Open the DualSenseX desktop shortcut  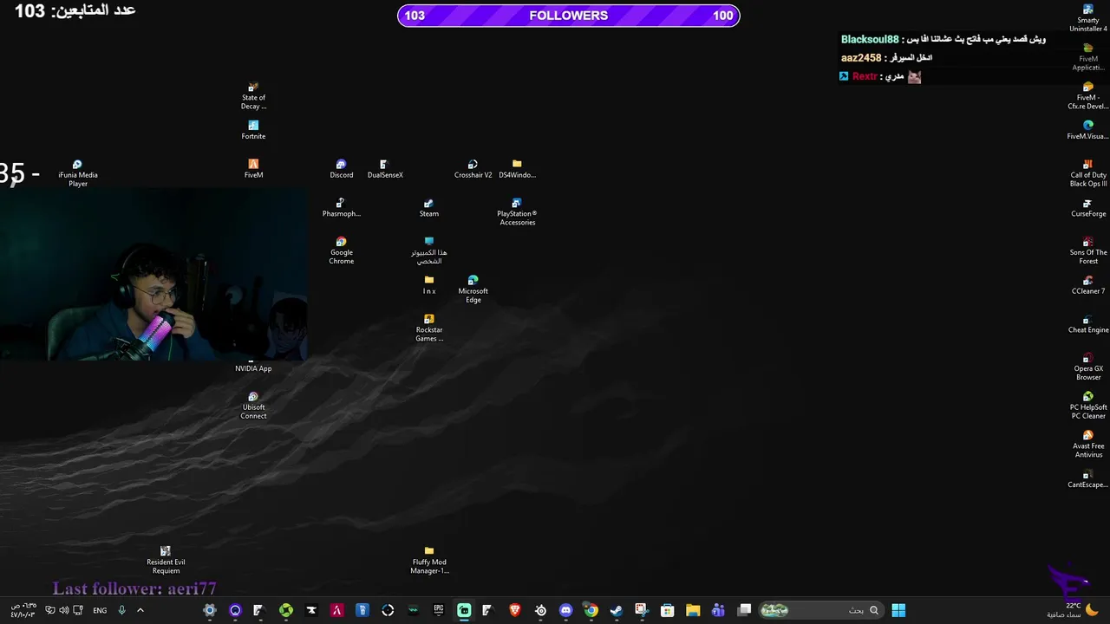[x=385, y=168]
